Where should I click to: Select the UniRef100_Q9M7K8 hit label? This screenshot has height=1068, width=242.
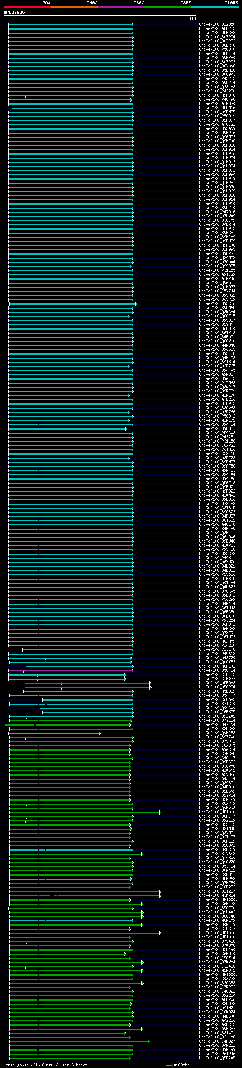tap(217, 141)
